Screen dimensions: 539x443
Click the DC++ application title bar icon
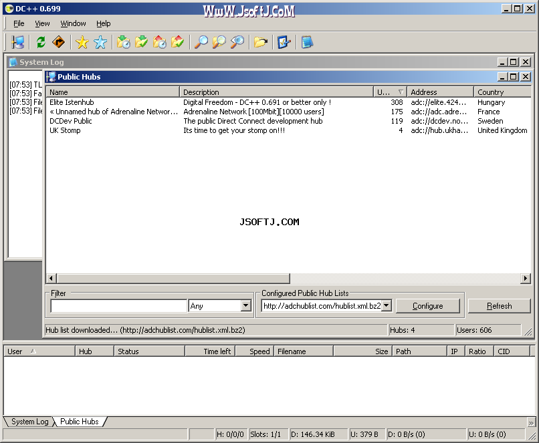click(x=9, y=9)
